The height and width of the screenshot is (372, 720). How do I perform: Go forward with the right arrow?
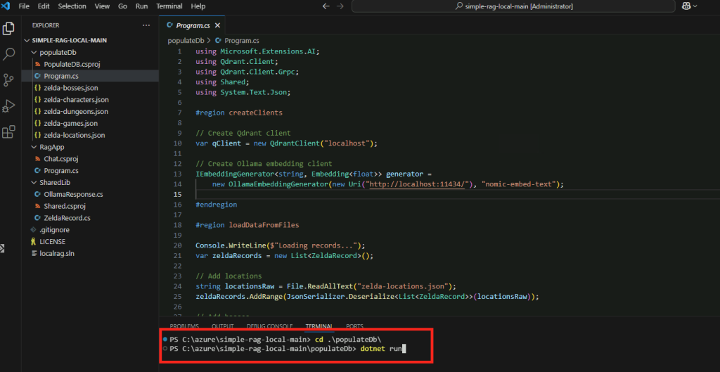click(340, 6)
